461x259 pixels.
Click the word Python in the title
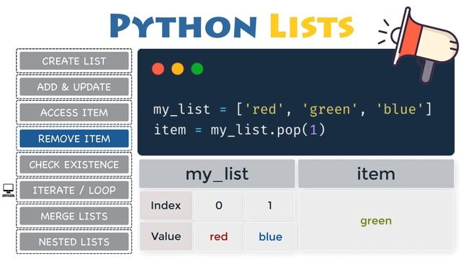[x=183, y=26]
